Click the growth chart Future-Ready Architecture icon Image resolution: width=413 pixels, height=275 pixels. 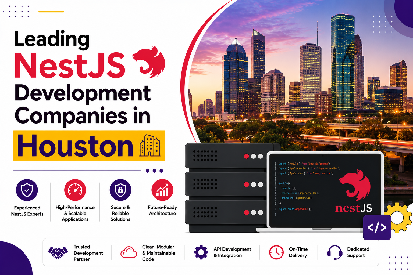pyautogui.click(x=162, y=190)
